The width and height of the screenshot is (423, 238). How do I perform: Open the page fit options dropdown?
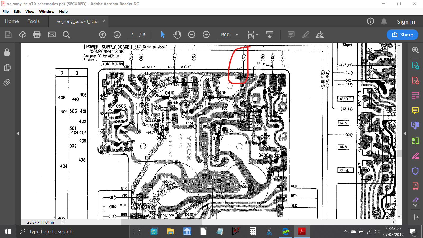tap(253, 35)
